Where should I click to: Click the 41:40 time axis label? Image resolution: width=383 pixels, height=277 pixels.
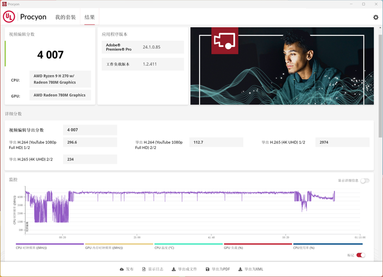(212, 237)
